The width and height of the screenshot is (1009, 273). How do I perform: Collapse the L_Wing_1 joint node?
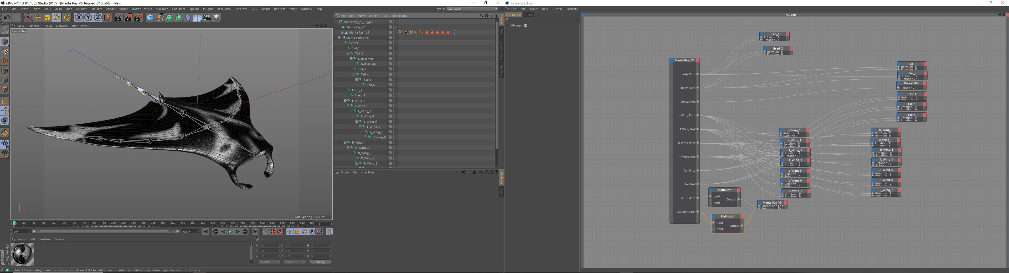click(345, 100)
